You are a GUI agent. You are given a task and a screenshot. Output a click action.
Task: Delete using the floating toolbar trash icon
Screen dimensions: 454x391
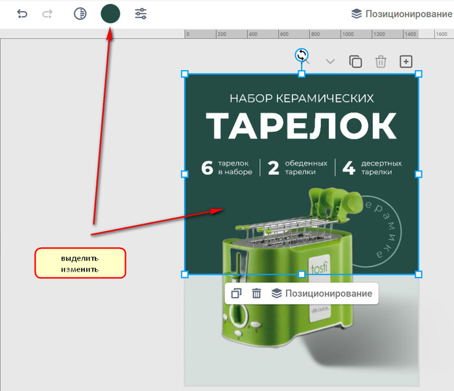(256, 293)
